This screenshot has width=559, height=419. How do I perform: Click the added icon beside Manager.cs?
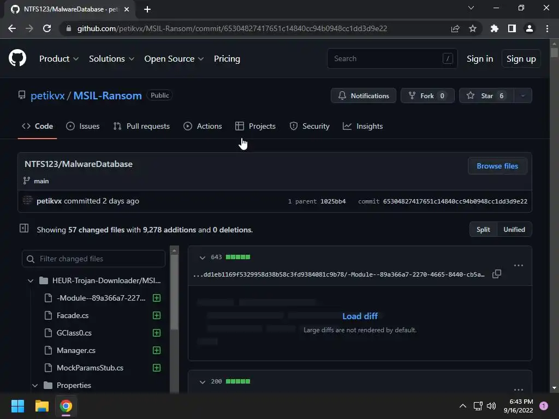click(x=157, y=350)
